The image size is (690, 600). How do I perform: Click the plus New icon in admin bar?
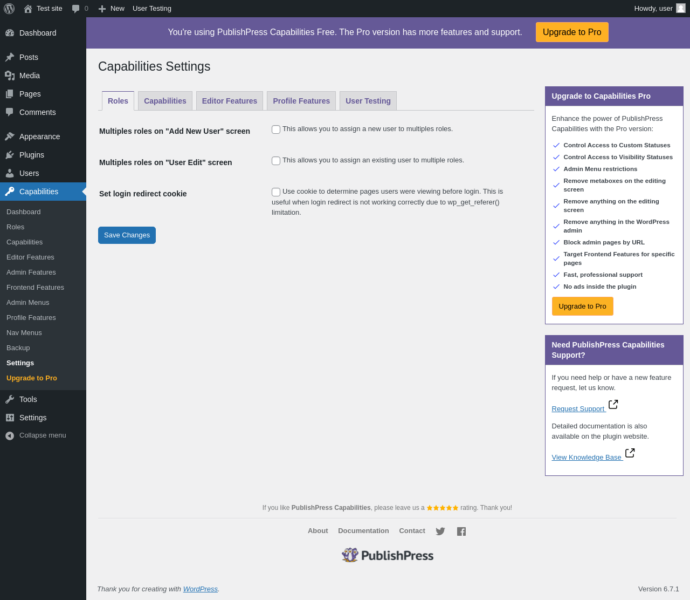[102, 9]
